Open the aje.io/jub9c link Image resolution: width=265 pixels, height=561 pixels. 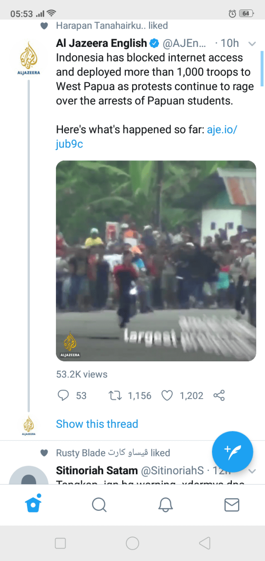[x=221, y=130]
